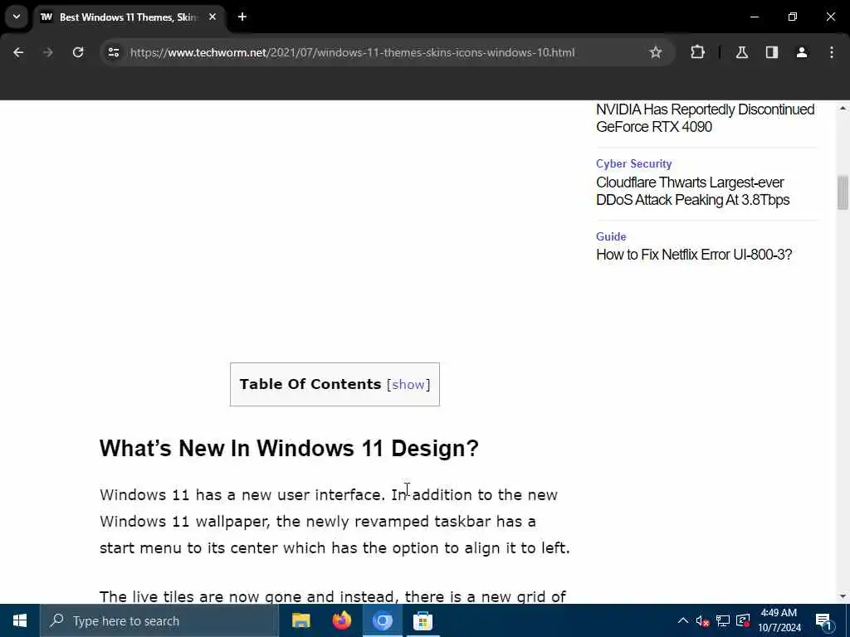Click the vertical scrollbar thumb
Viewport: 850px width, 637px height.
click(x=843, y=192)
